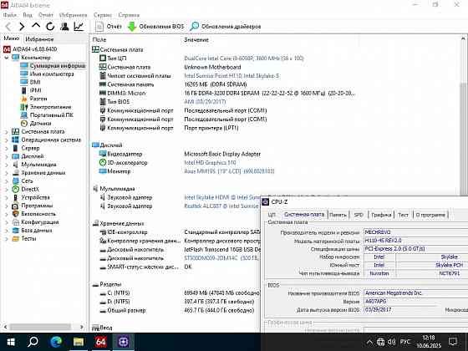This screenshot has height=351, width=468.
Task: Switch to CPU-Z SPD tab
Action: pos(359,215)
